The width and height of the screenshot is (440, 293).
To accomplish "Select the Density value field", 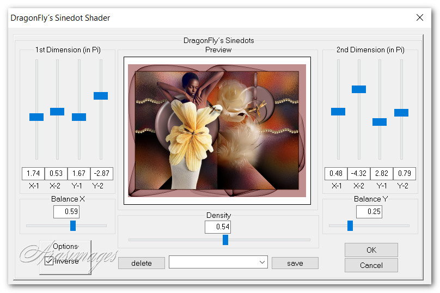I will click(218, 227).
